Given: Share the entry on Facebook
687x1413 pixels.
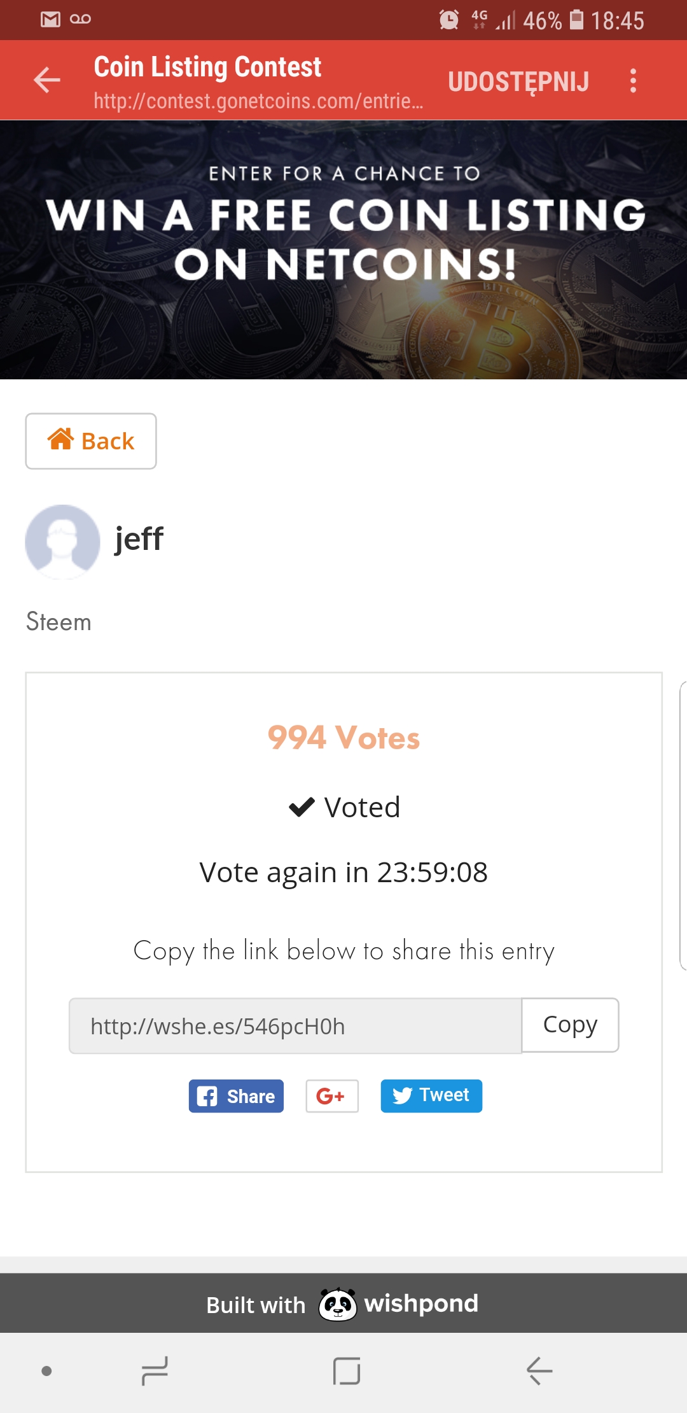Looking at the screenshot, I should click(236, 1096).
